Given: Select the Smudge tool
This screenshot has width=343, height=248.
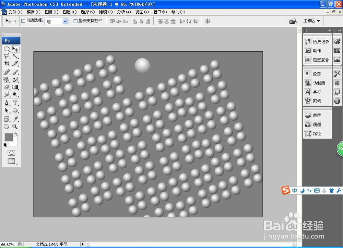Looking at the screenshot, I should (x=7, y=94).
